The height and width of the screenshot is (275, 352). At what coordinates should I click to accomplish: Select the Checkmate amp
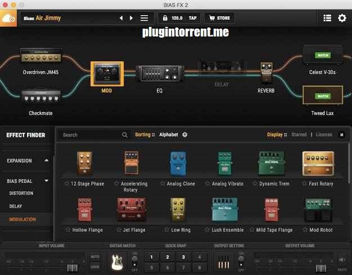tap(41, 97)
